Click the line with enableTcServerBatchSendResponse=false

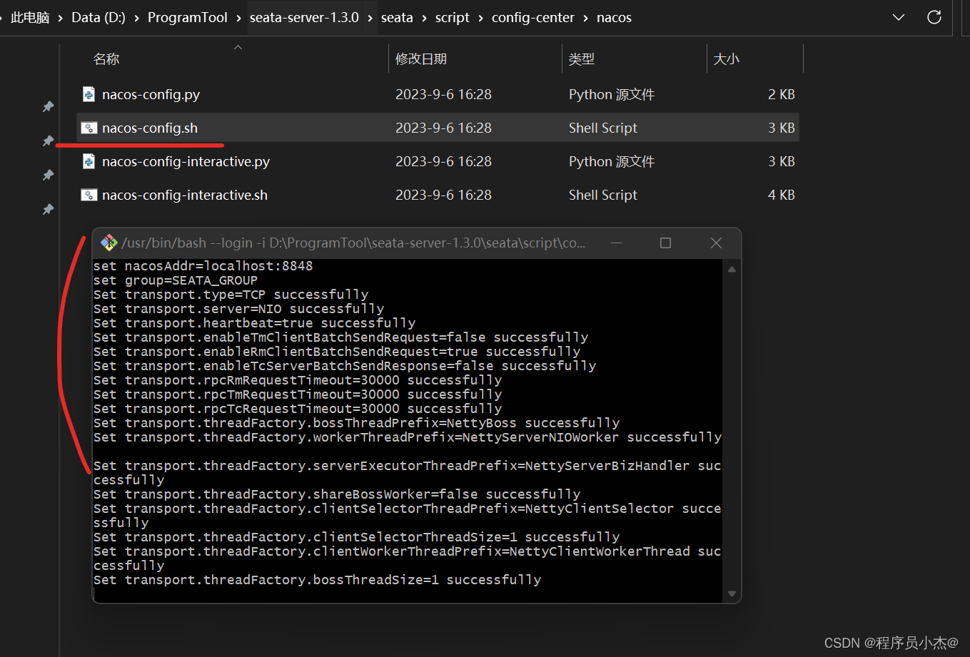345,366
